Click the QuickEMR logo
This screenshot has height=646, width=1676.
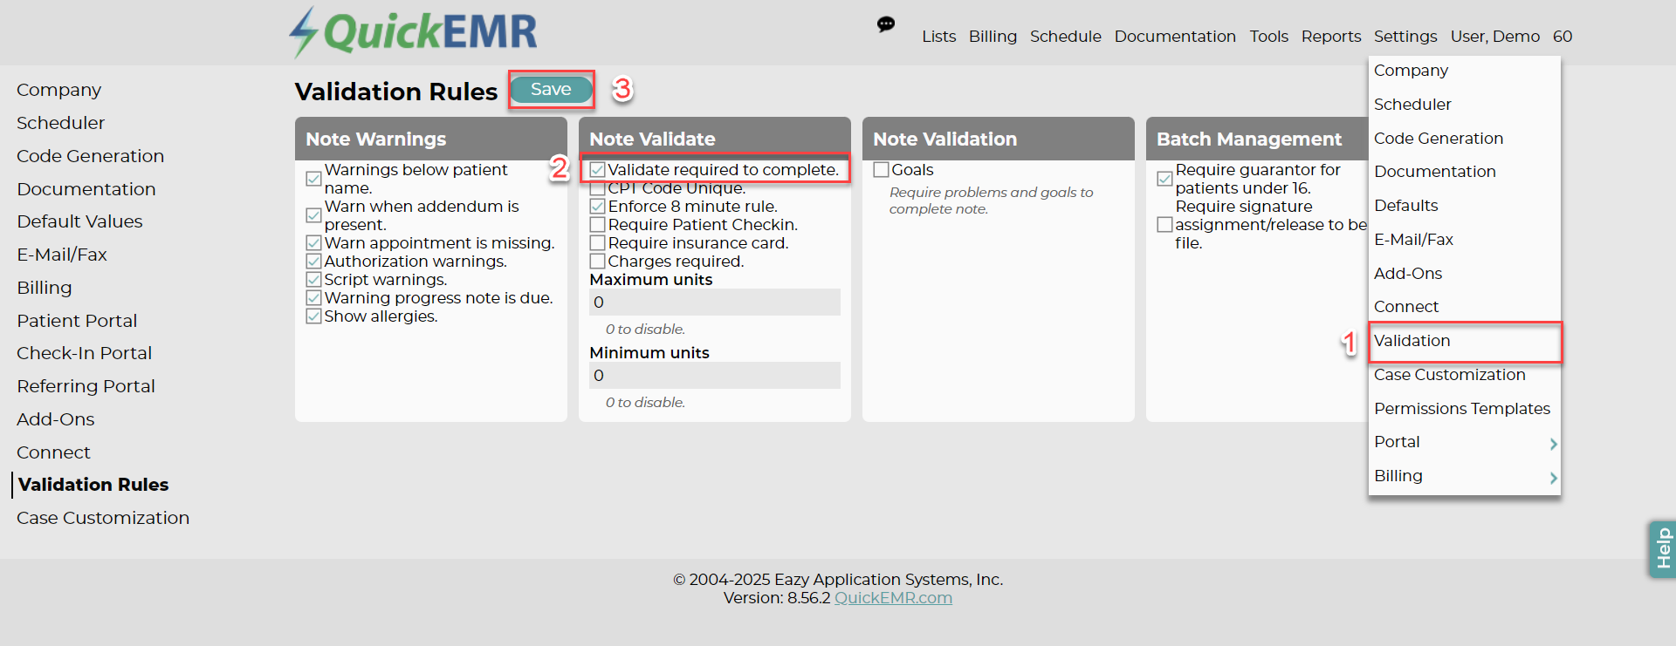pyautogui.click(x=413, y=32)
